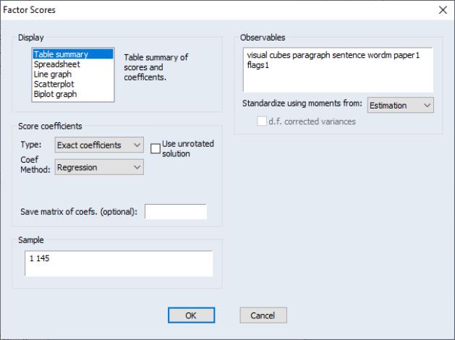The image size is (455, 340).
Task: Open the Type coefficients dropdown
Action: (99, 145)
